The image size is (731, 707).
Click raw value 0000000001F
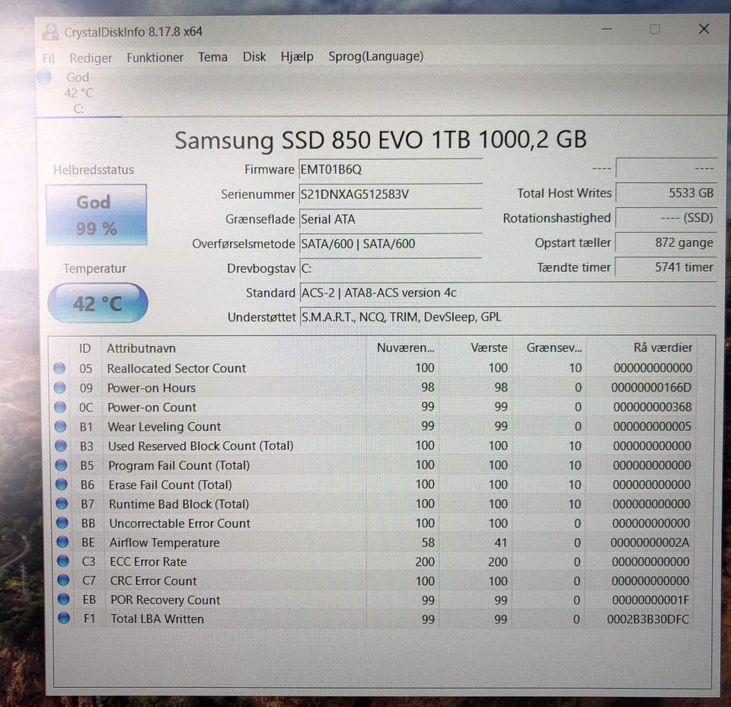coord(650,600)
